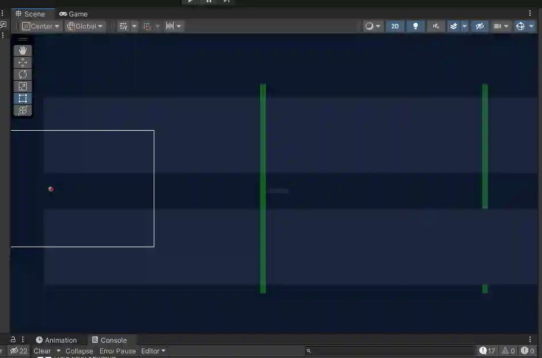Activate the Rect tool

tap(23, 98)
